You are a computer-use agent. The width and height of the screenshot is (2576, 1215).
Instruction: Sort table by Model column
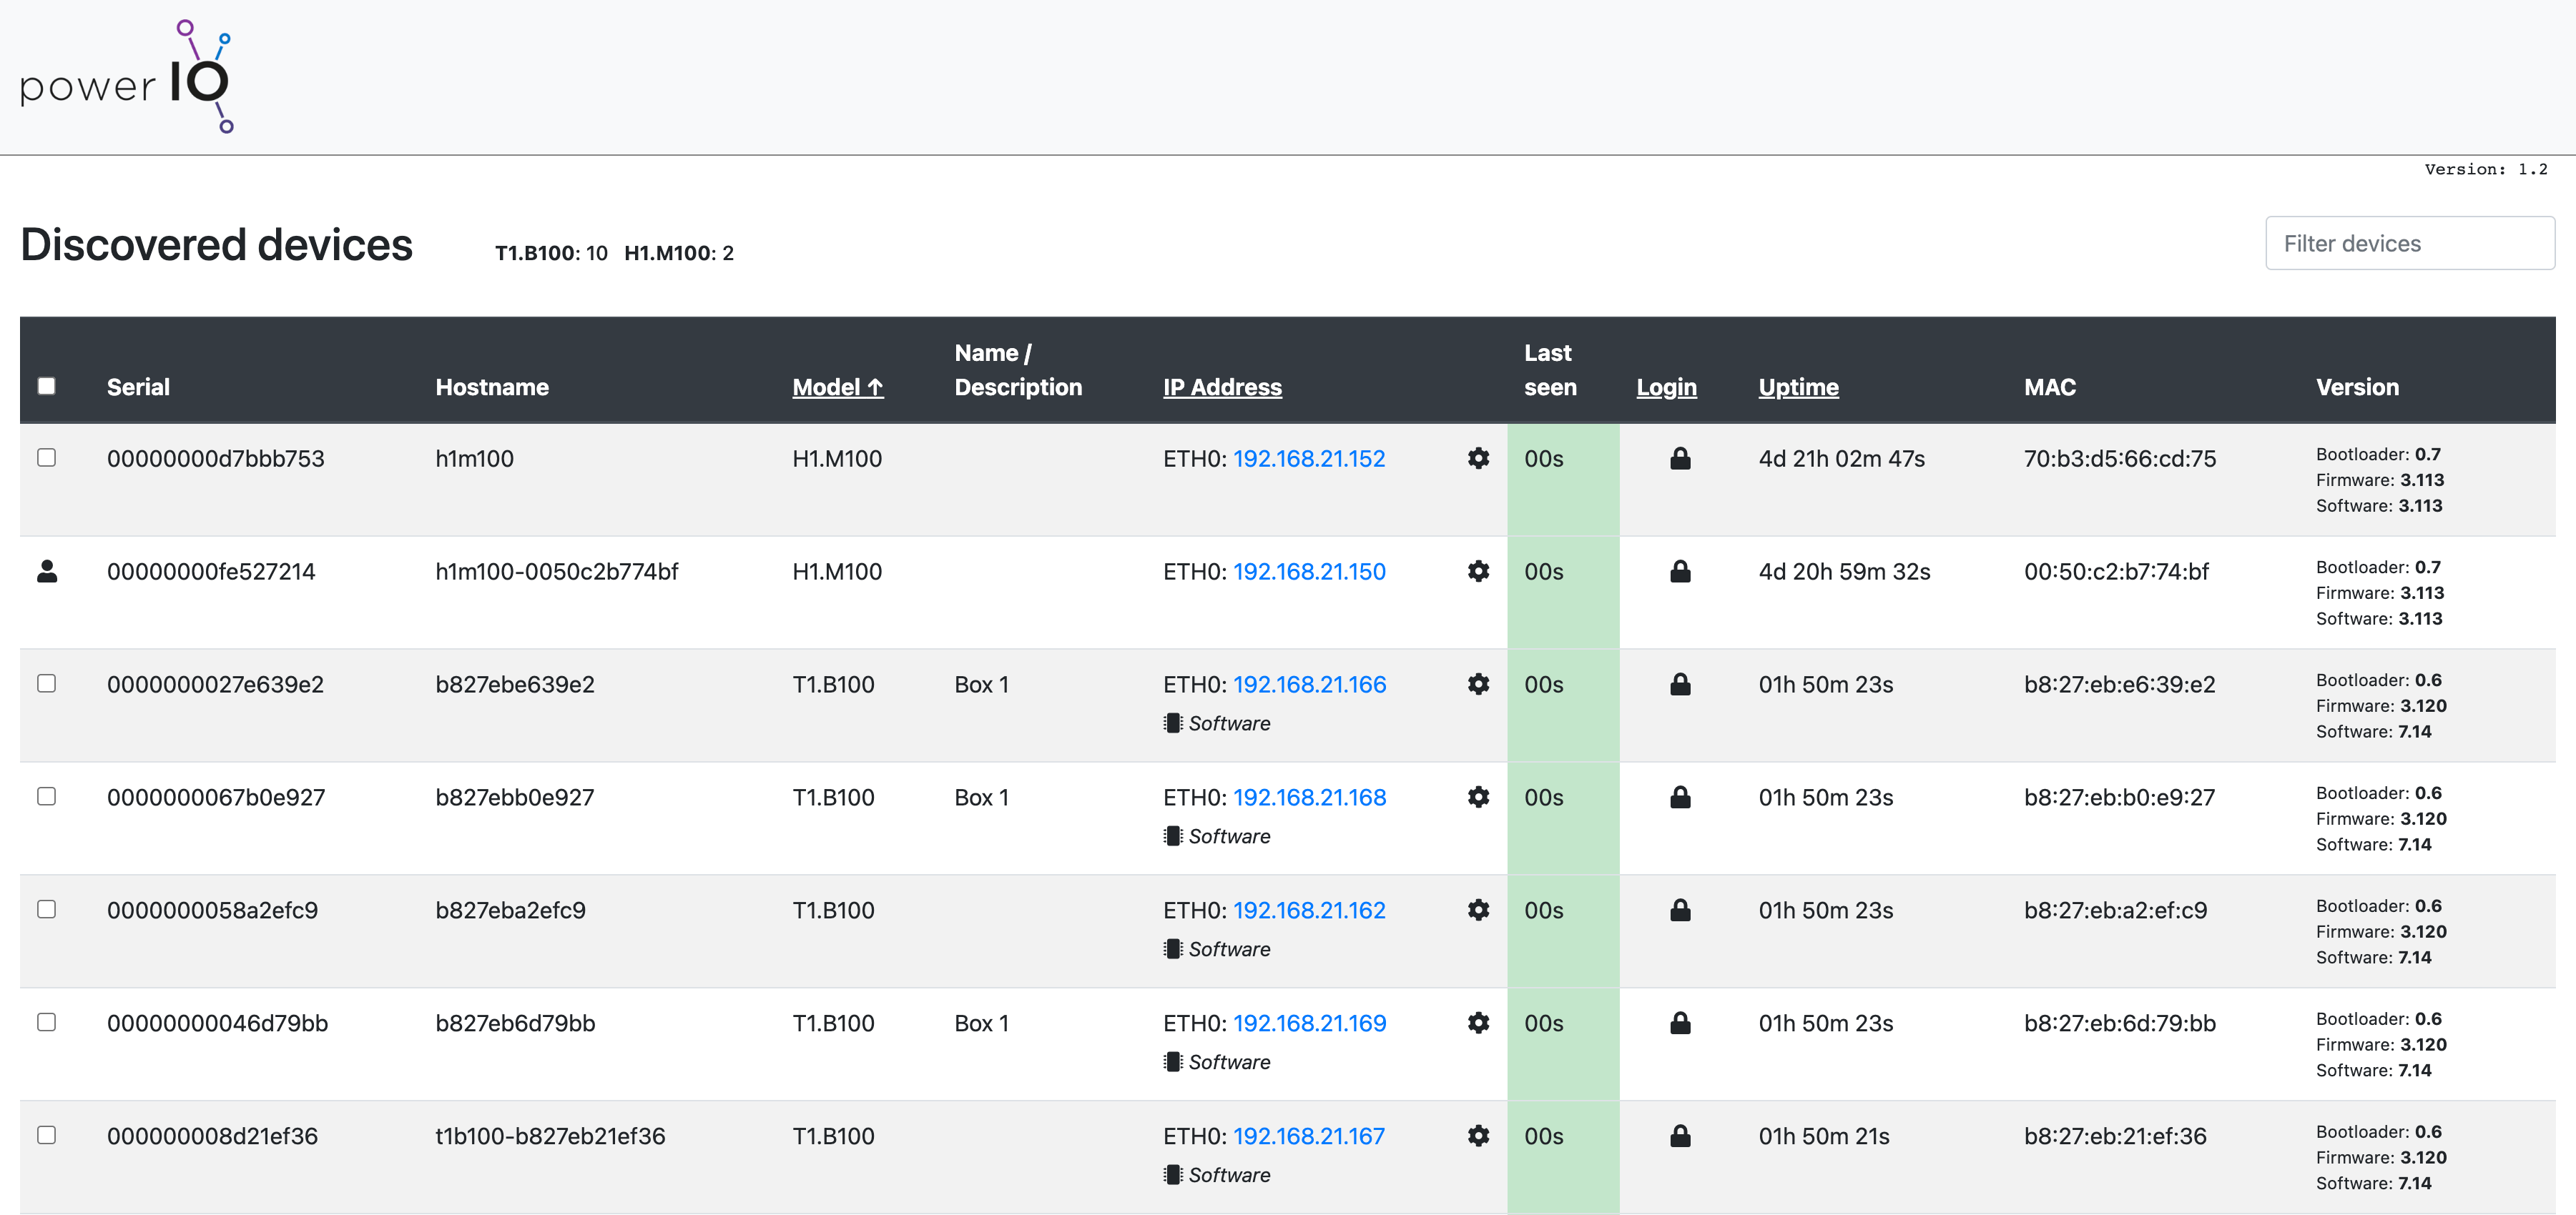837,387
